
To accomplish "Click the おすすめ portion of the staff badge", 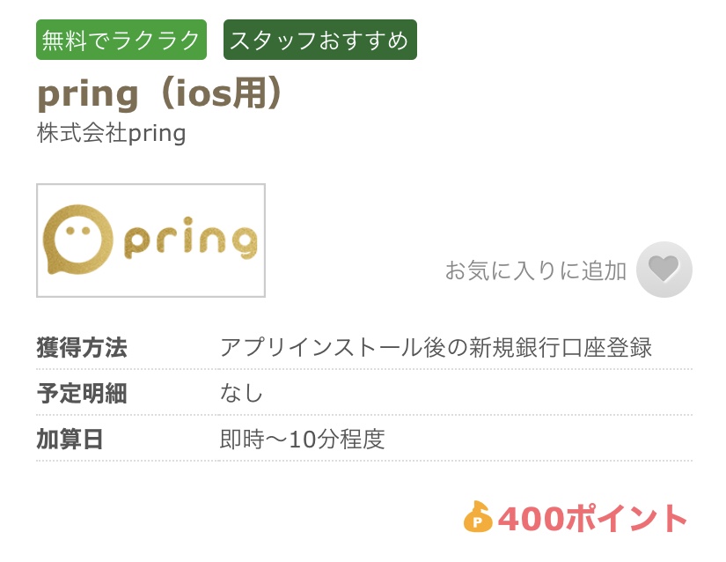I will coord(363,41).
